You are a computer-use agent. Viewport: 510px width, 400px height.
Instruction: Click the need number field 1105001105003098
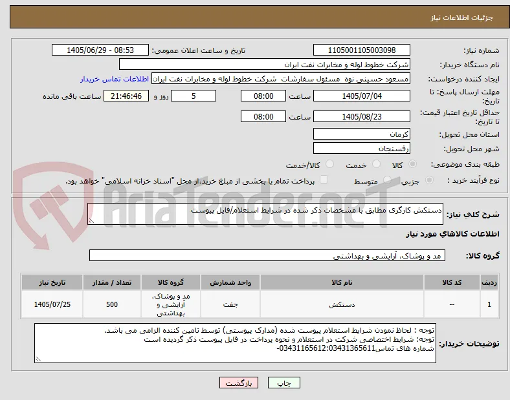[361, 50]
